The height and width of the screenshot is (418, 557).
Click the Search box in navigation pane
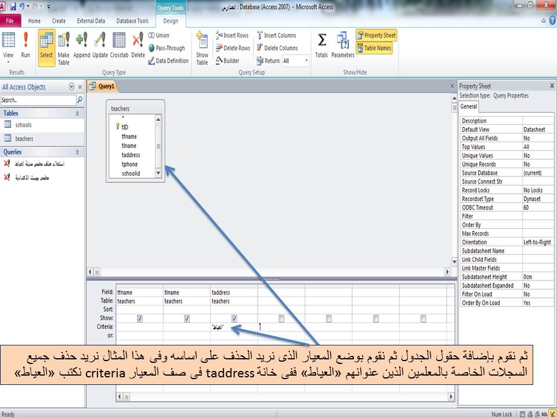point(38,100)
